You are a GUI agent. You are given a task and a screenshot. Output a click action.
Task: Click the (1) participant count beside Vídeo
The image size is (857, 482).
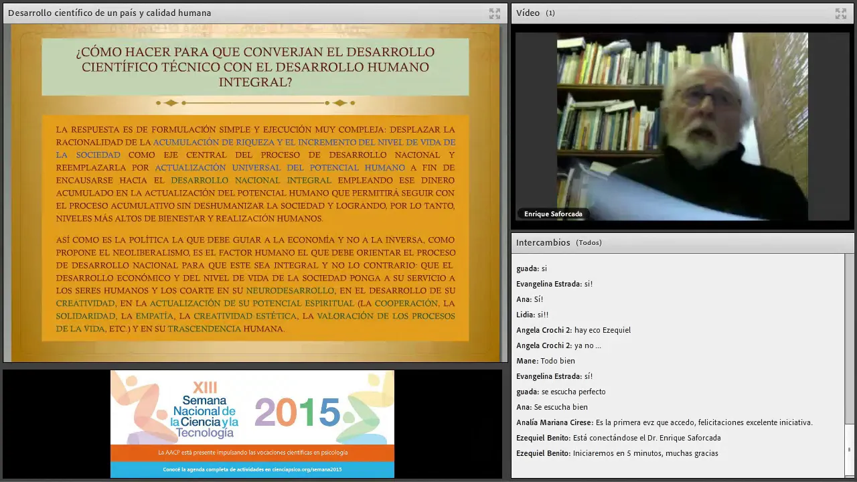(x=550, y=13)
